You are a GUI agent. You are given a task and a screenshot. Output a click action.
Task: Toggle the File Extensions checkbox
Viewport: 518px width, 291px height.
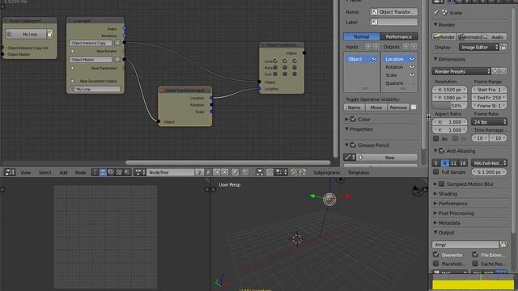point(475,255)
